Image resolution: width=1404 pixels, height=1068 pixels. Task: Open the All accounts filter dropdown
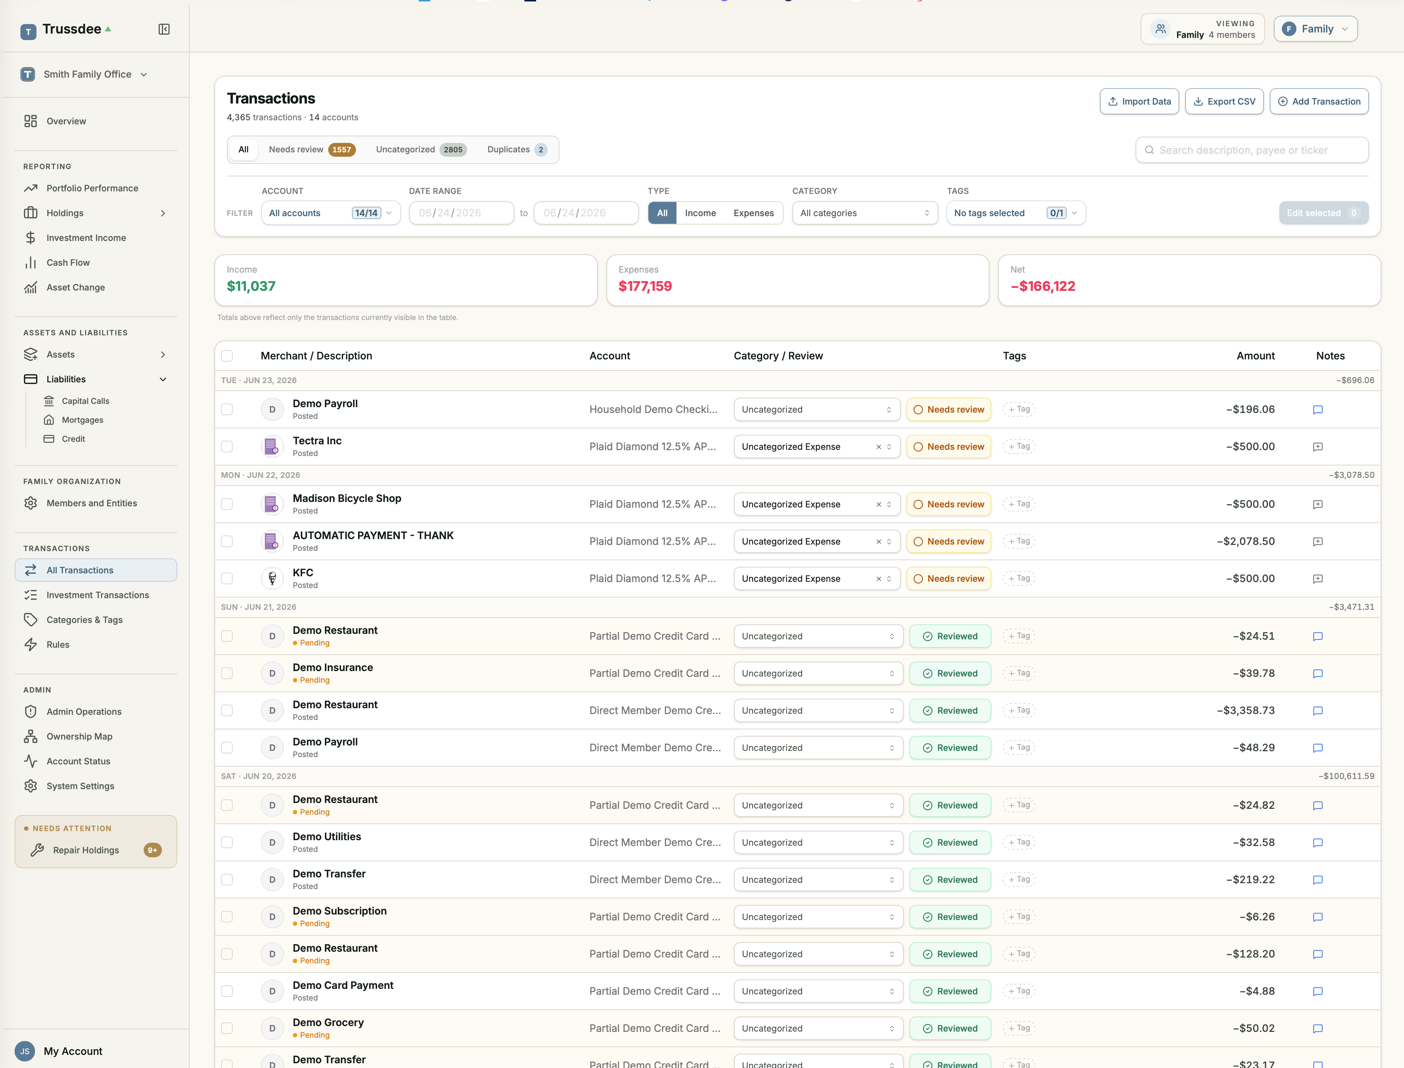(331, 213)
